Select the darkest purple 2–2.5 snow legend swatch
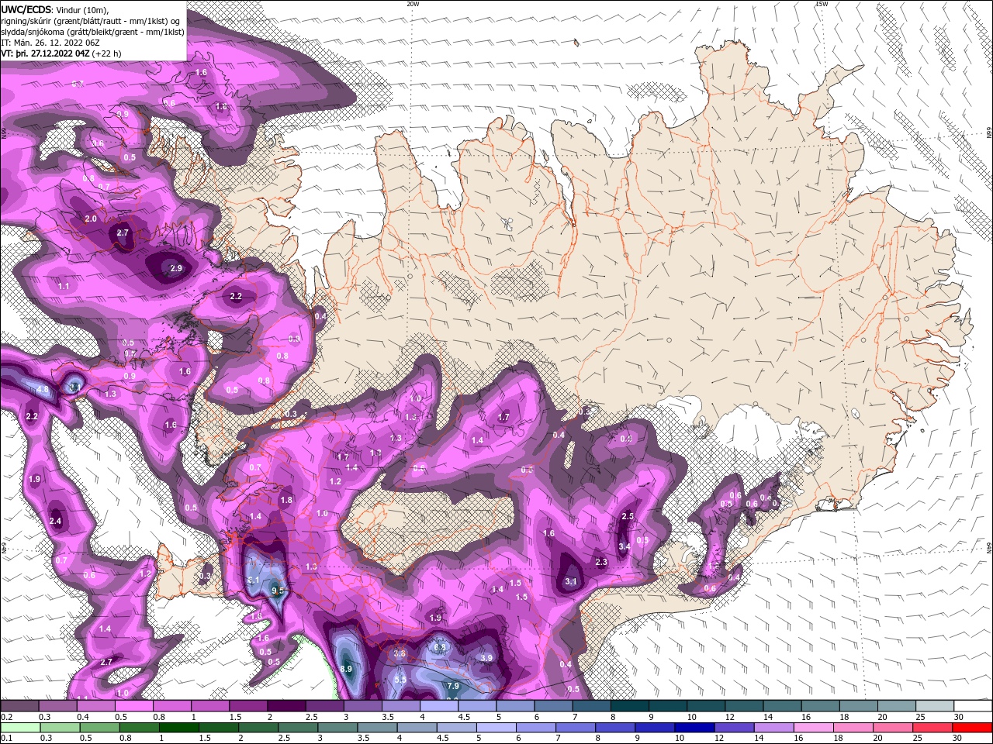 tap(286, 706)
